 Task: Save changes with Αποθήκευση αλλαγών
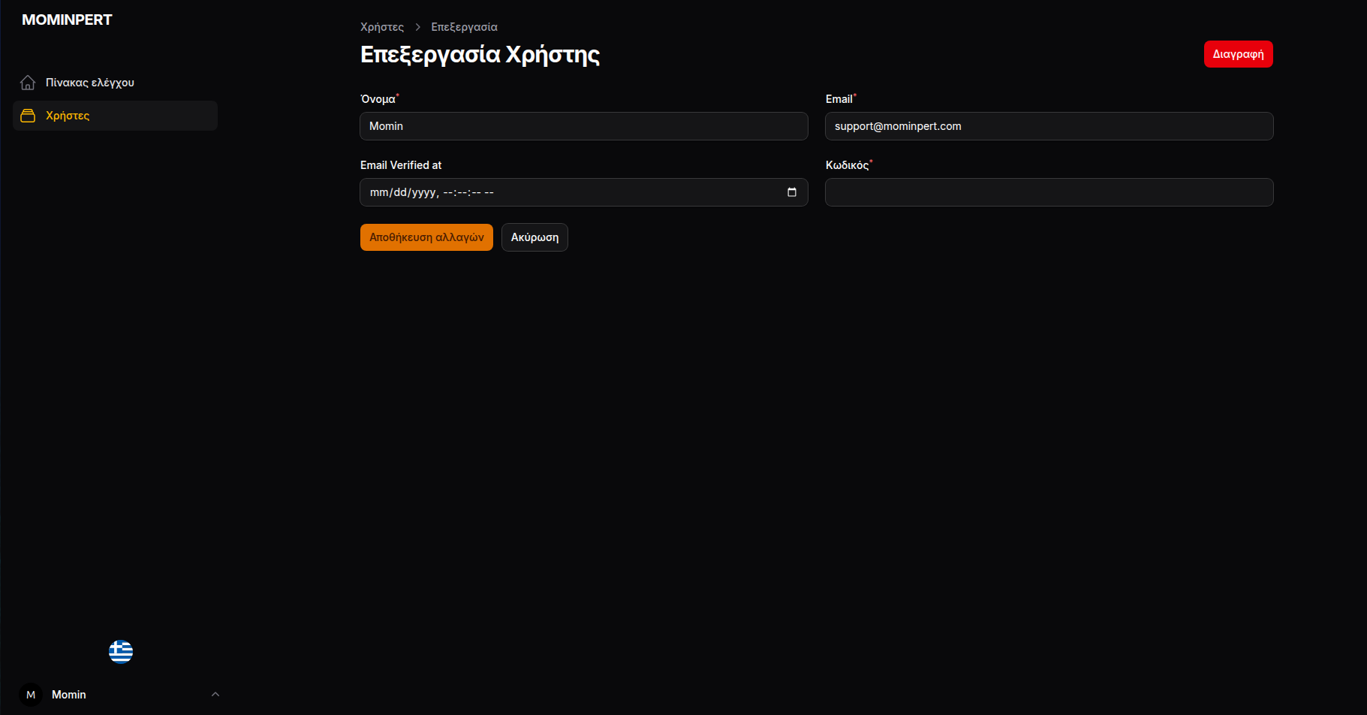tap(426, 237)
